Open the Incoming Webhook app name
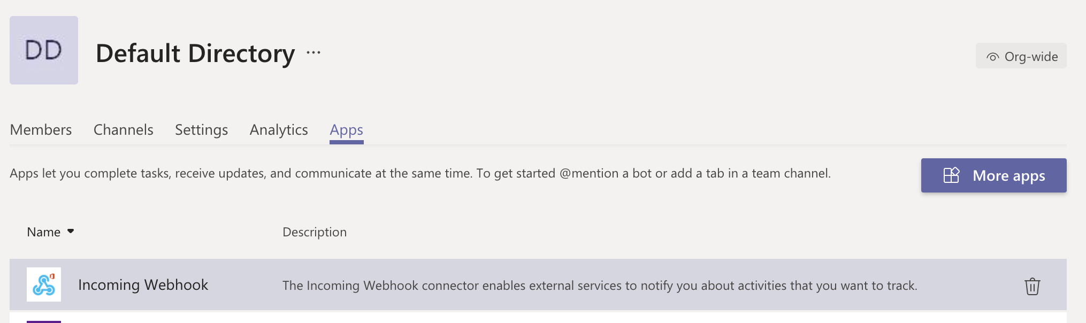This screenshot has height=323, width=1086. (143, 284)
